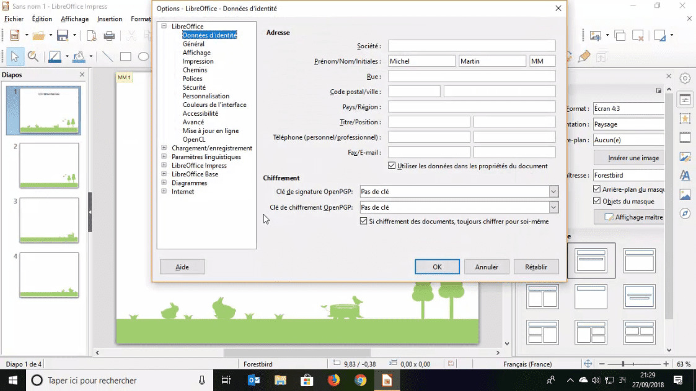Image resolution: width=696 pixels, height=391 pixels.
Task: Click the zoom out minus button
Action: click(602, 364)
